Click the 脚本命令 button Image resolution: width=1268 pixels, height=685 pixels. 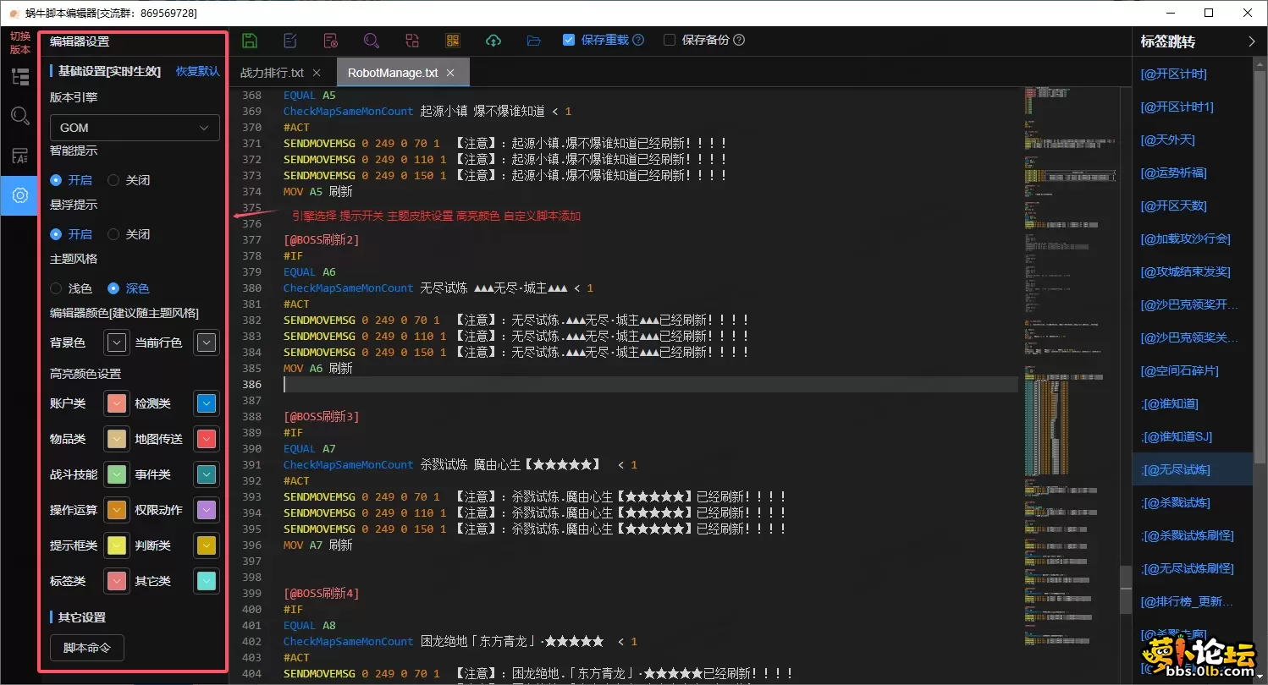(87, 648)
